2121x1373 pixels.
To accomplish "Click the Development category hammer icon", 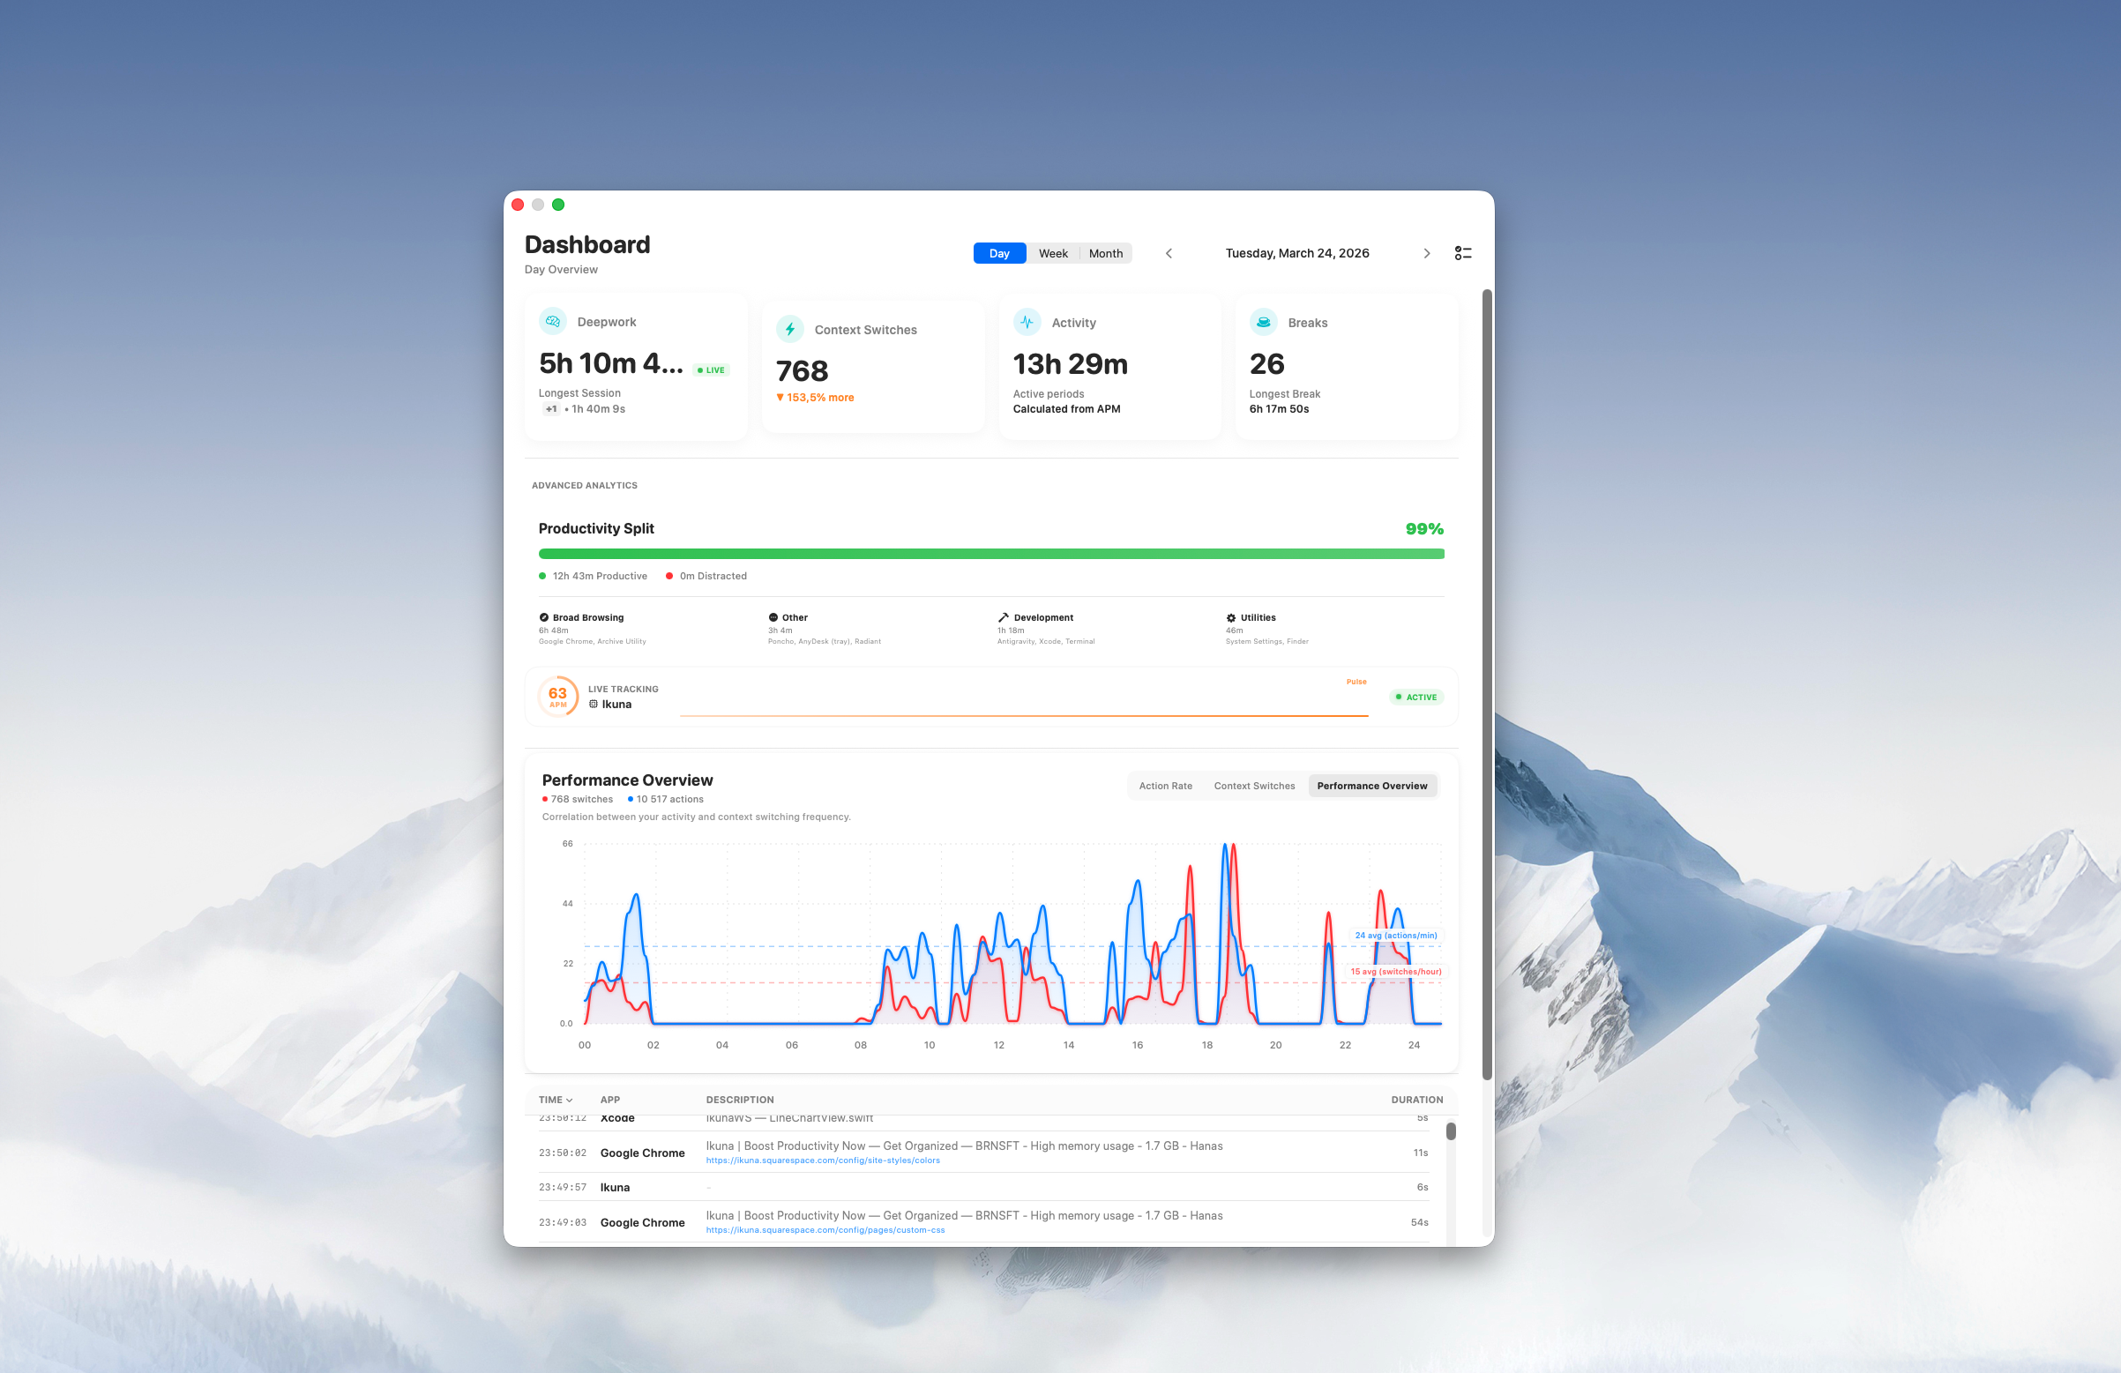I will [x=1004, y=617].
